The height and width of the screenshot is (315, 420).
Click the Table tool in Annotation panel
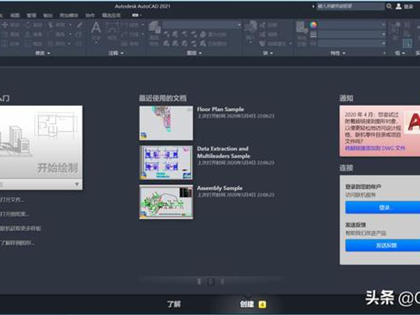130,44
